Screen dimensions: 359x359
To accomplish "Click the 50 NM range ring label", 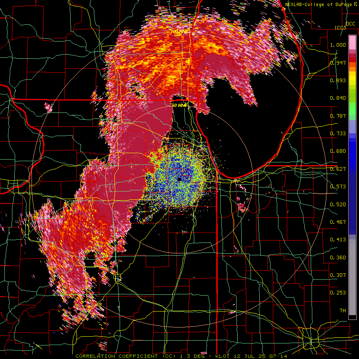I will coord(179,105).
